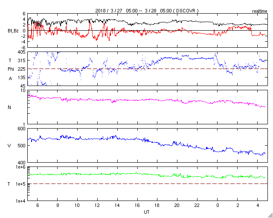
Task: Click the "10" hour label on UT axis
Action: pos(77,205)
